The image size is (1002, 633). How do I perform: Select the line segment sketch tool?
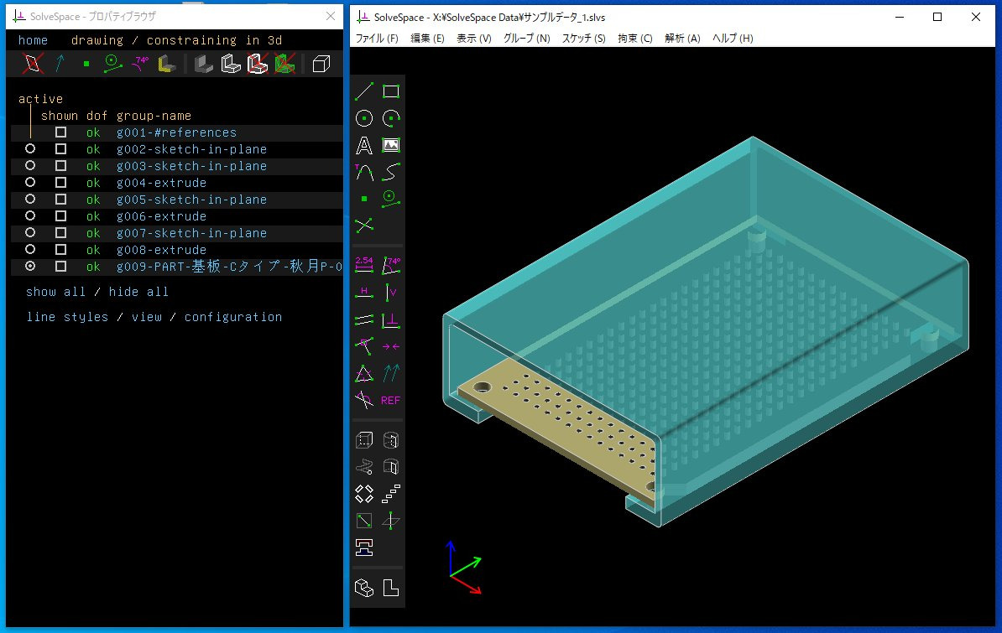click(364, 92)
